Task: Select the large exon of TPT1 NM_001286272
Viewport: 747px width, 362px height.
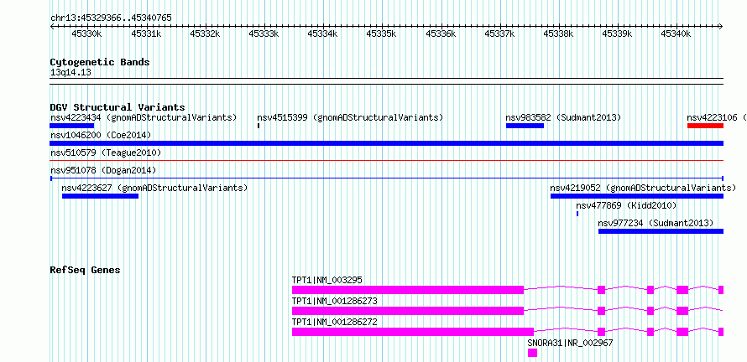Action: click(413, 332)
